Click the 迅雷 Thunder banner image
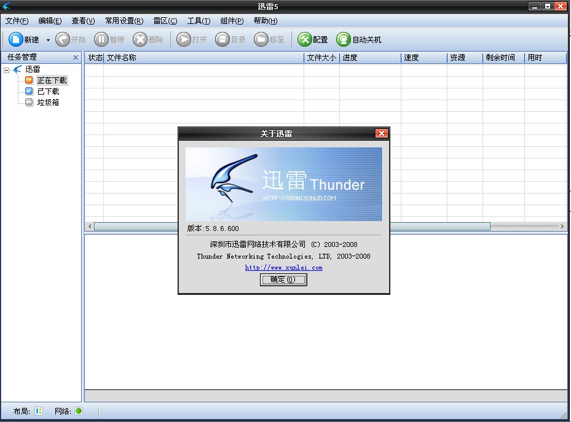571x422 pixels. (284, 184)
